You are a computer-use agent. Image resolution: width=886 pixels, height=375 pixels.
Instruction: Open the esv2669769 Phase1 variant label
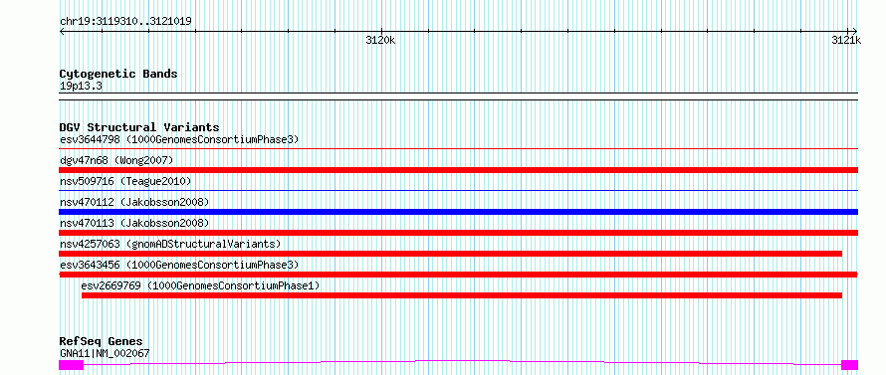(200, 285)
